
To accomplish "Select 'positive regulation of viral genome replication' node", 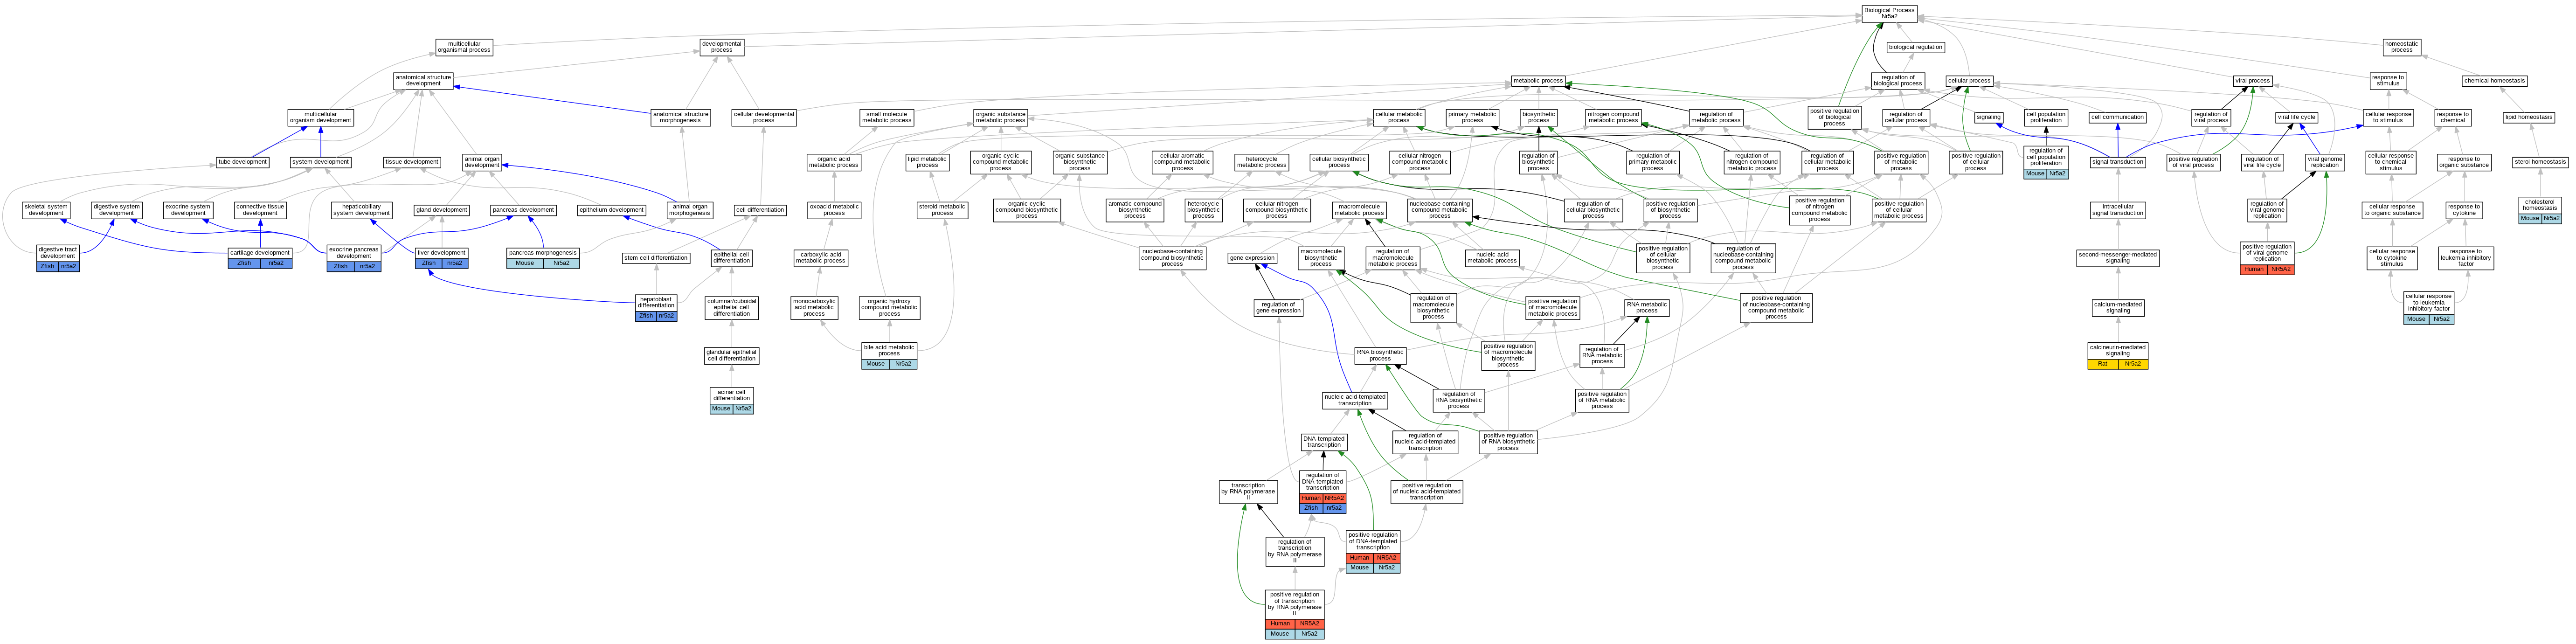I will 2267,258.
